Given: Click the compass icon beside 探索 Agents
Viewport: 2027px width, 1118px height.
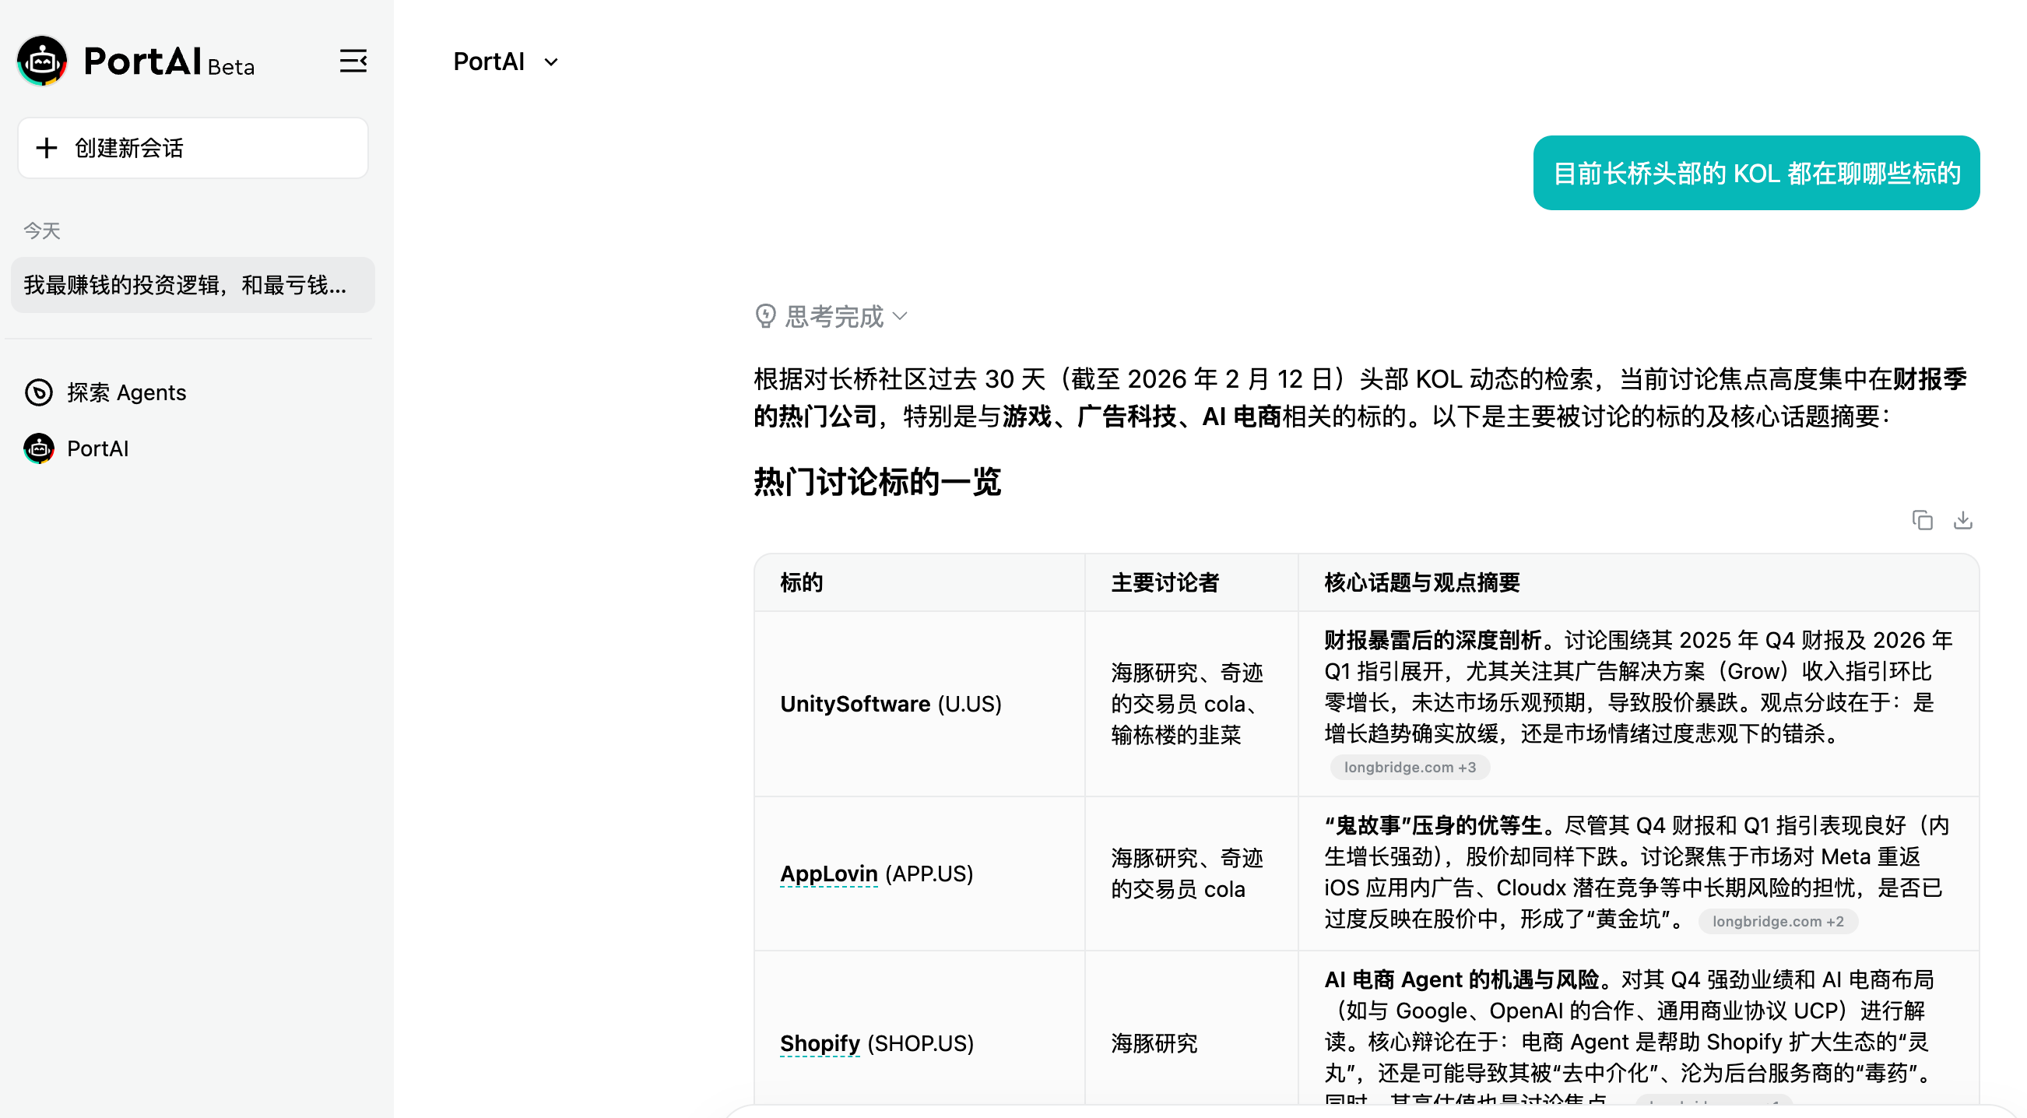Looking at the screenshot, I should pos(39,392).
